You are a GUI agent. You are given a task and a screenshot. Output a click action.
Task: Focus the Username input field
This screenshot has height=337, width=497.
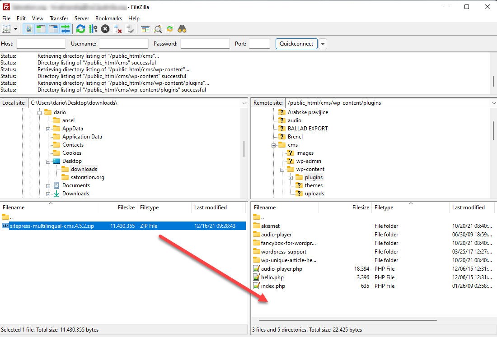click(x=124, y=44)
